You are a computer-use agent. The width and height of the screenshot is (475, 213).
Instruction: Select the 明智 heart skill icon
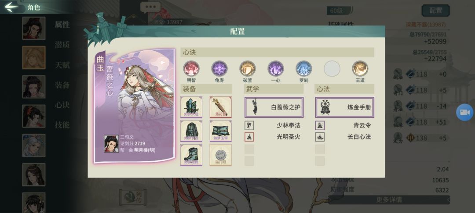191,68
